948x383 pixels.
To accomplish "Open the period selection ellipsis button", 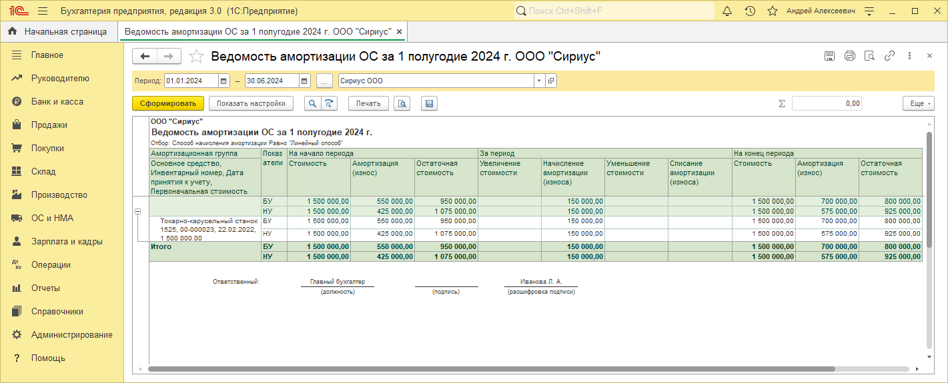I will (324, 81).
